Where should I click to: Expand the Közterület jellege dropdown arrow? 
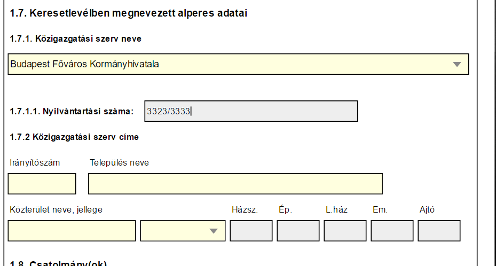point(214,231)
